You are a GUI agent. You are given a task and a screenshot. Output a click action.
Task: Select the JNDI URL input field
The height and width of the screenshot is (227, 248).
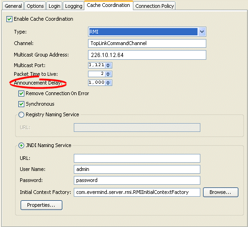pos(137,158)
